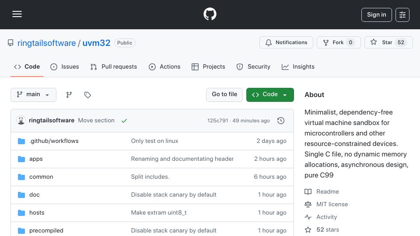Screen dimensions: 420x236
Task: Open the Security tab
Action: (x=253, y=66)
